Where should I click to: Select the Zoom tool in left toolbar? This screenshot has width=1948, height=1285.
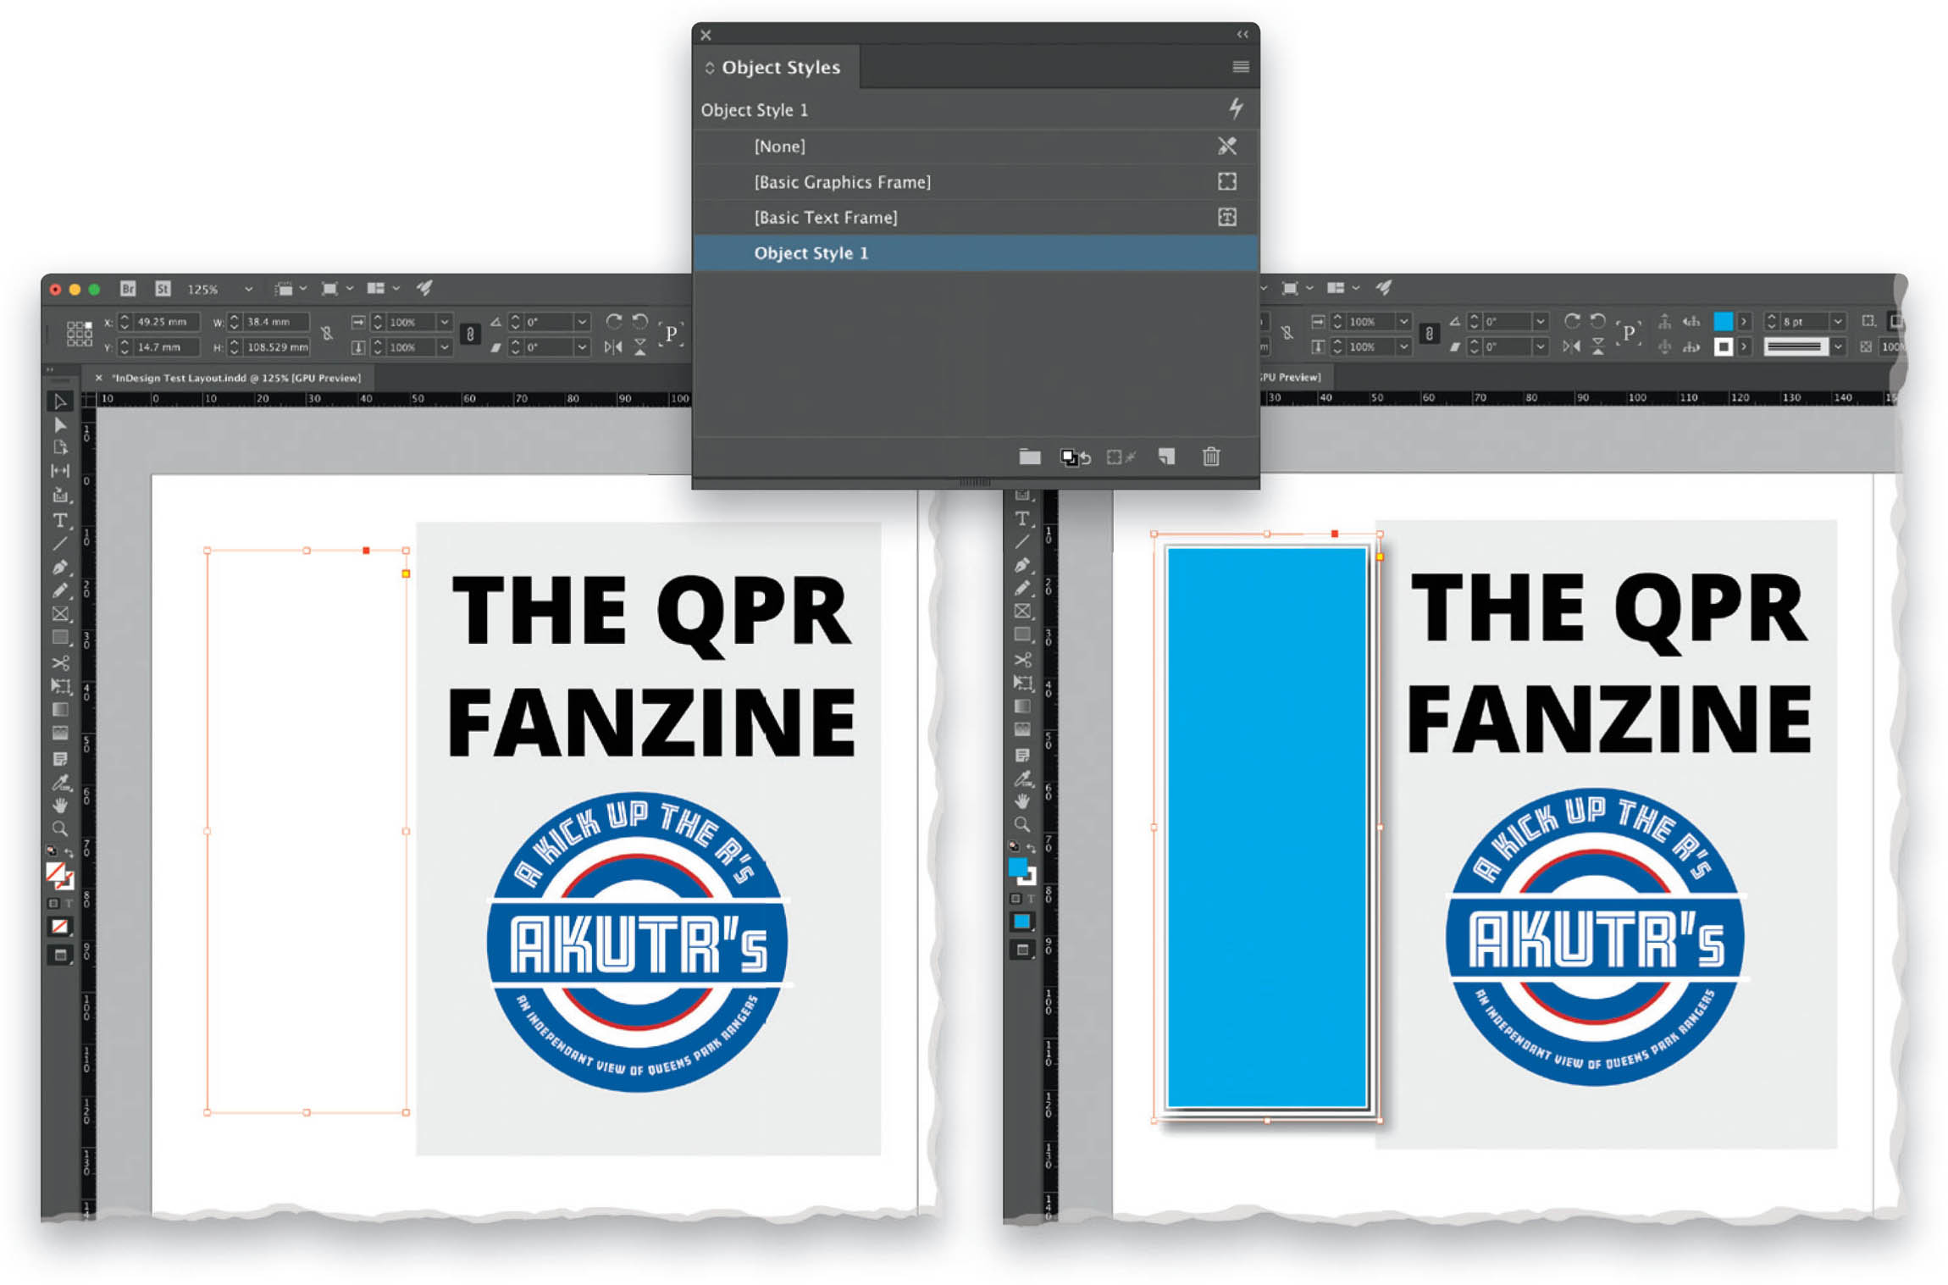click(60, 828)
